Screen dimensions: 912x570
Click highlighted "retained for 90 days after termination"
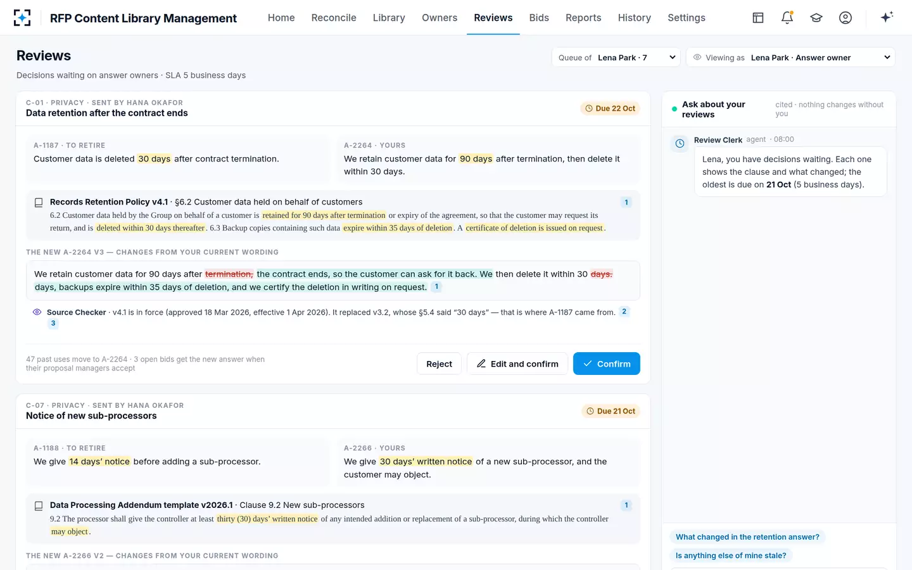(324, 215)
